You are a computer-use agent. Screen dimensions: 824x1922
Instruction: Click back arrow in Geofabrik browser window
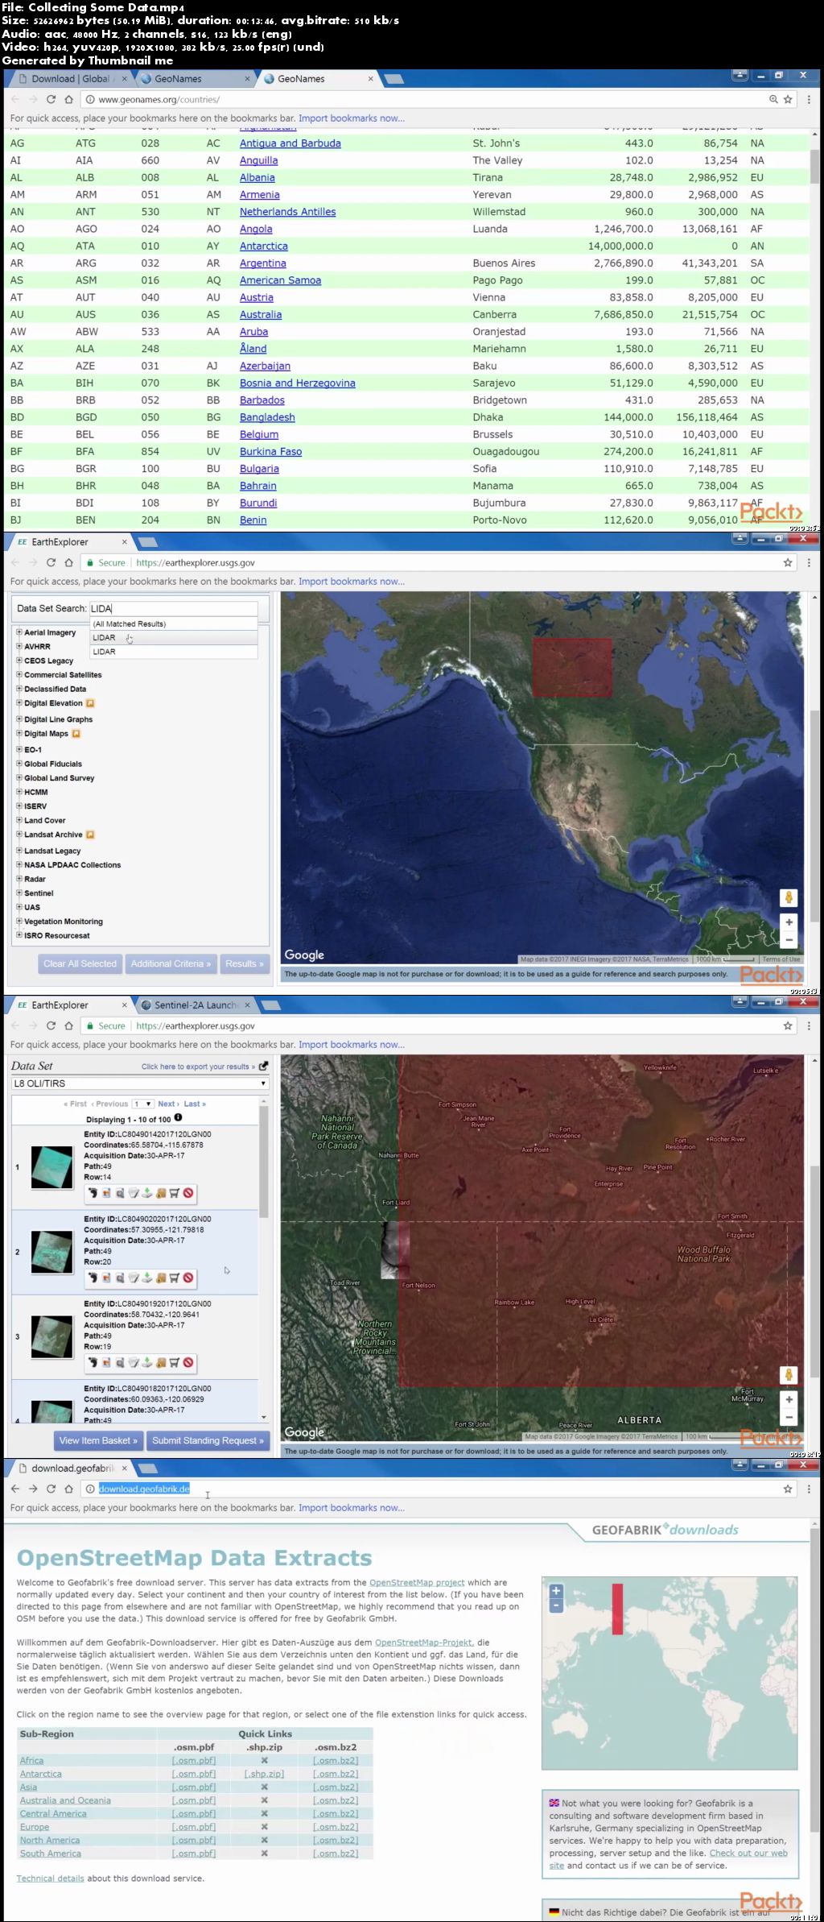pyautogui.click(x=15, y=1489)
